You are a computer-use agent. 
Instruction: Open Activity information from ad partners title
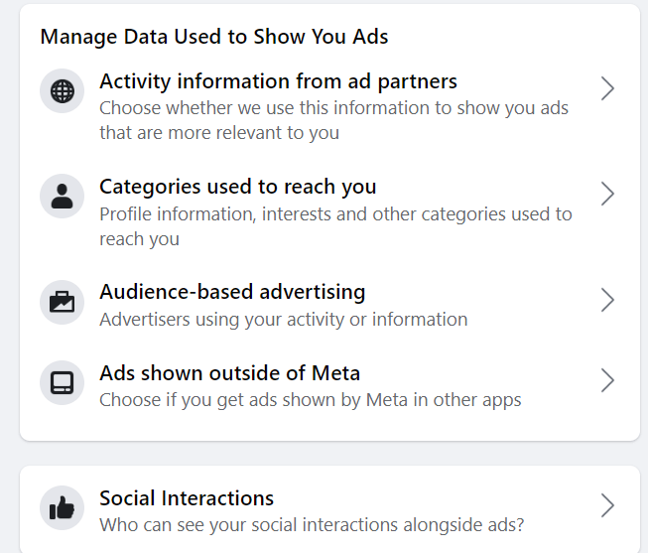pos(278,80)
